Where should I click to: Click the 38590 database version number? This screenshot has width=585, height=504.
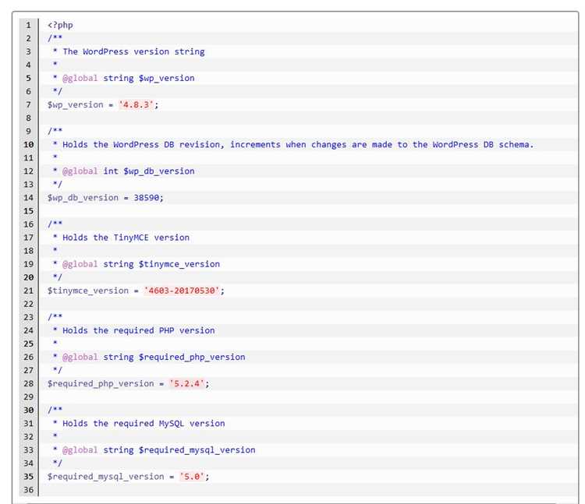tap(147, 198)
